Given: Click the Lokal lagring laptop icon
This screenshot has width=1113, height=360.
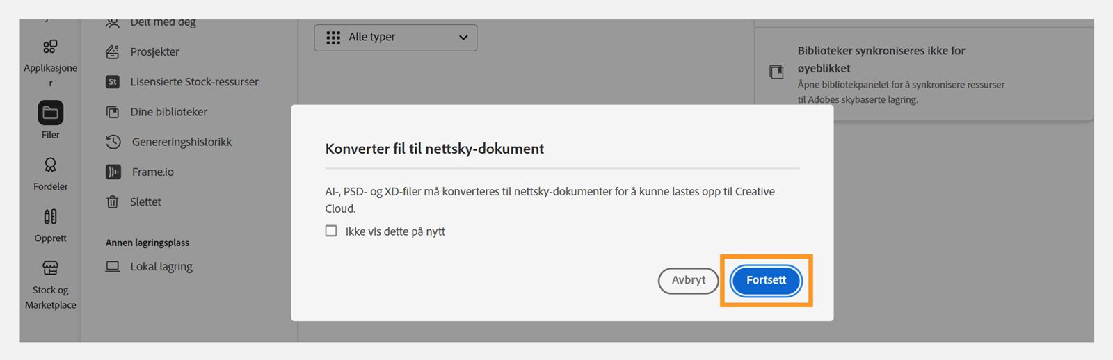Looking at the screenshot, I should [112, 266].
